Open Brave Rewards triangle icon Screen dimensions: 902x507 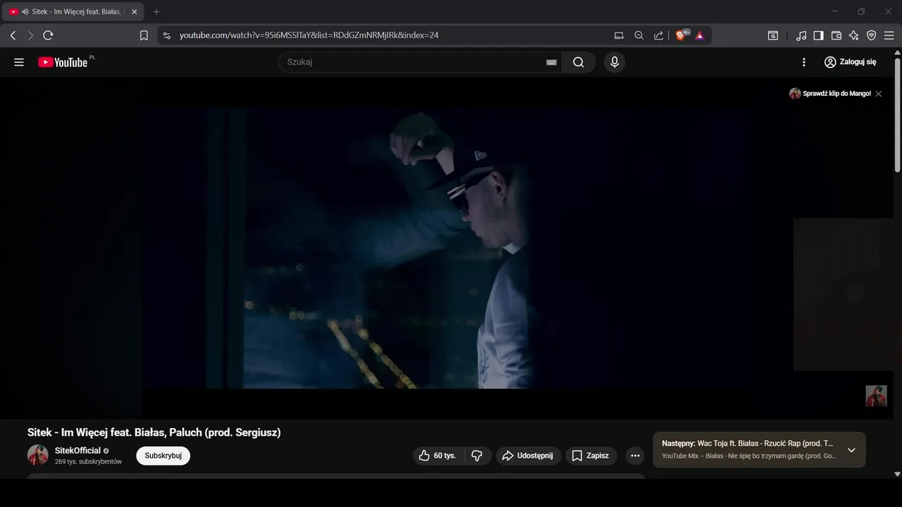700,35
